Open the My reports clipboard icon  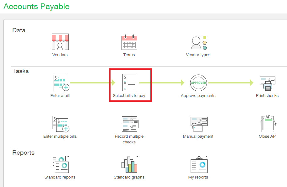pos(198,165)
